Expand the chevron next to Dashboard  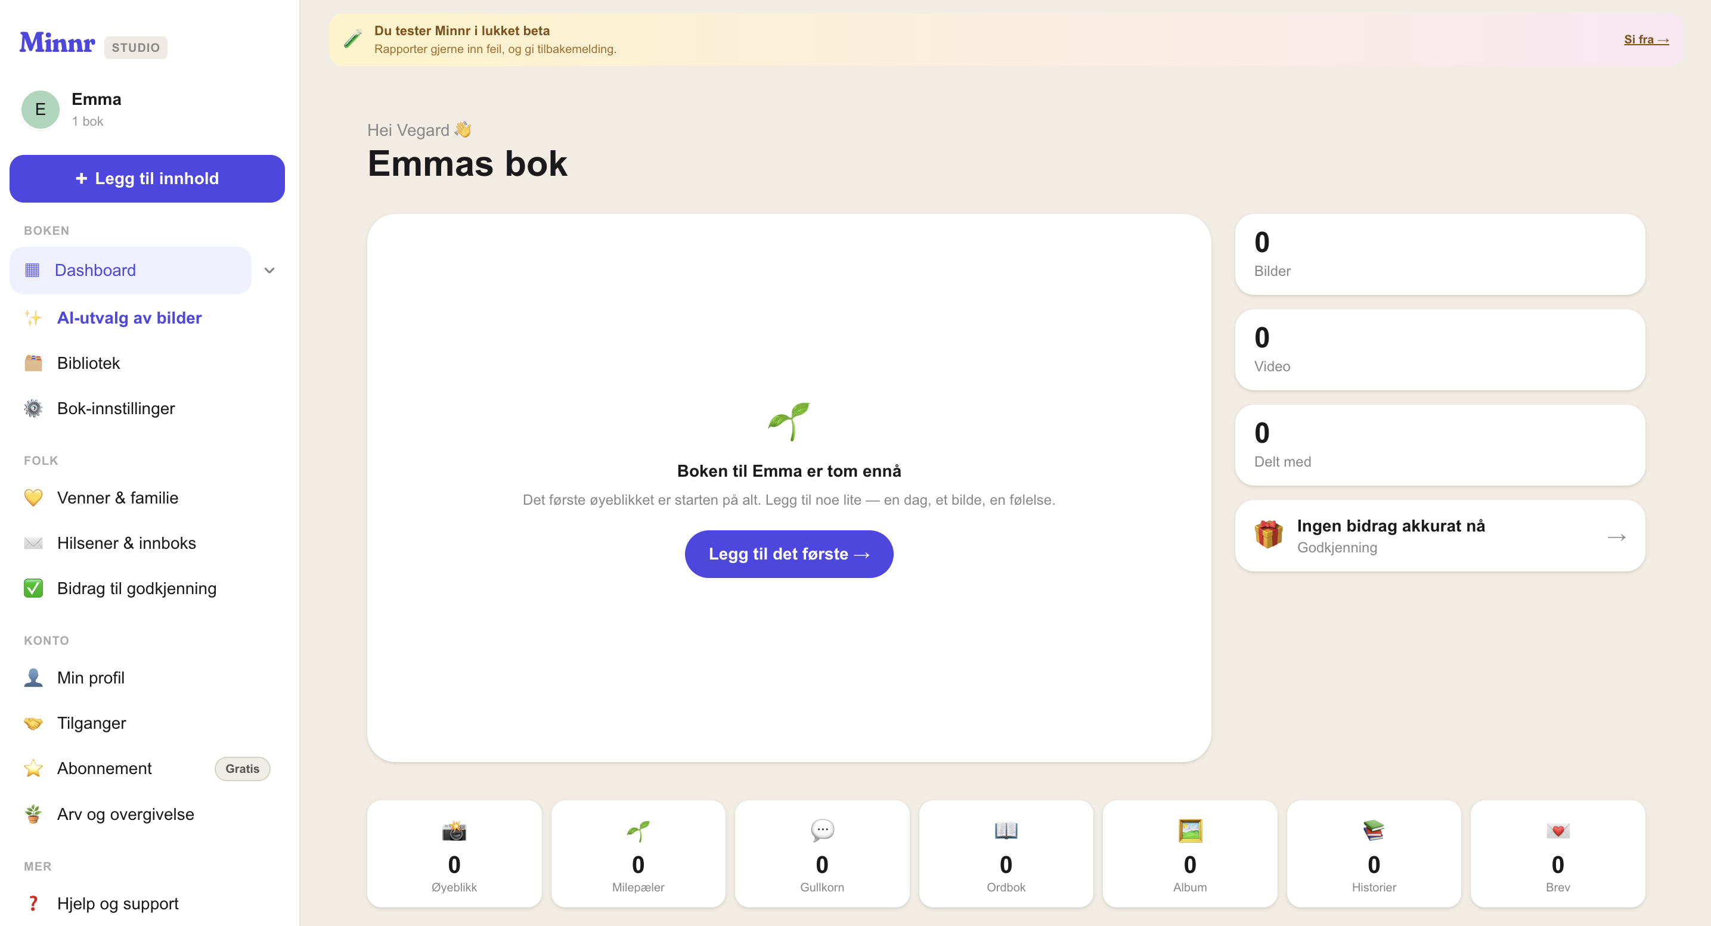(269, 270)
